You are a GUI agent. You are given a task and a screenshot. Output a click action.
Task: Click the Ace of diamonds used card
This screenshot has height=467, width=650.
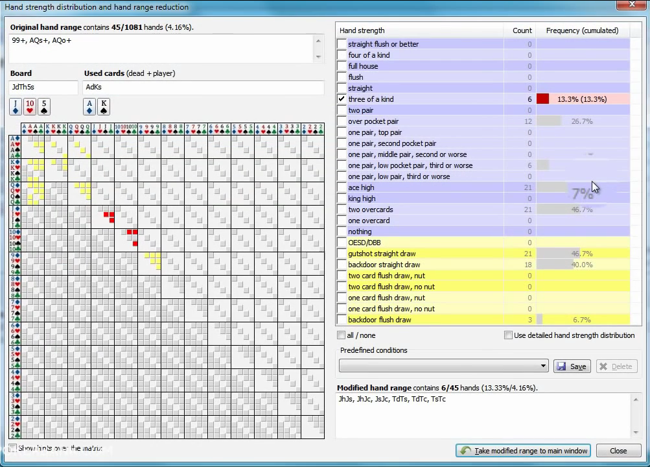[89, 106]
